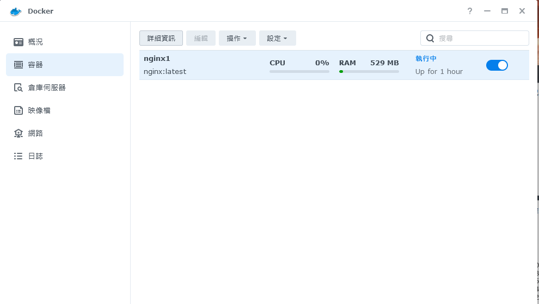This screenshot has width=539, height=304.
Task: Open the 網路 network icon
Action: click(x=18, y=133)
